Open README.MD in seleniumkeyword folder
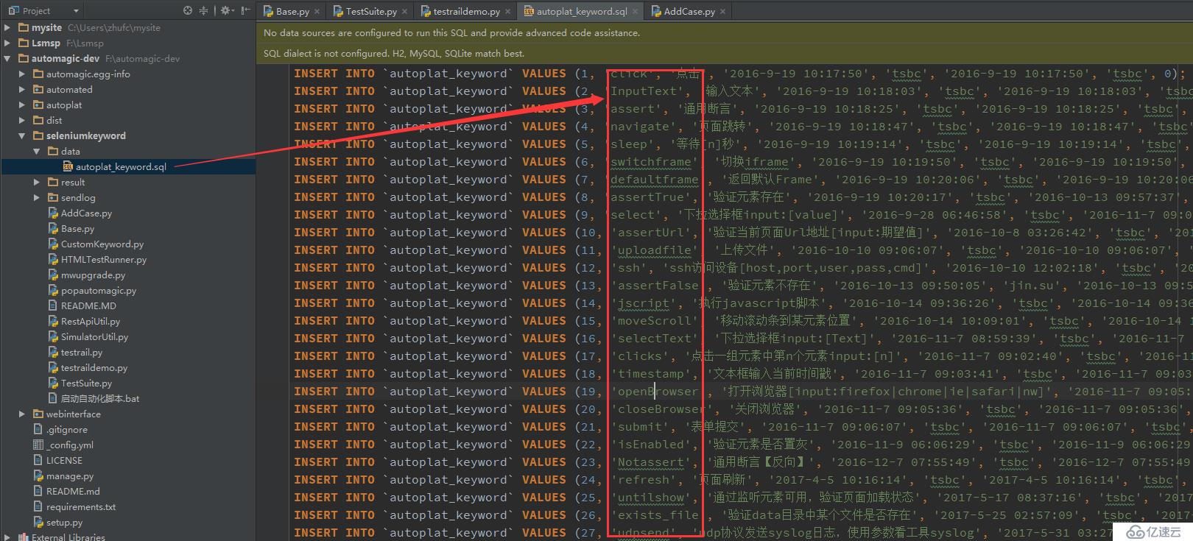This screenshot has width=1193, height=541. click(88, 305)
